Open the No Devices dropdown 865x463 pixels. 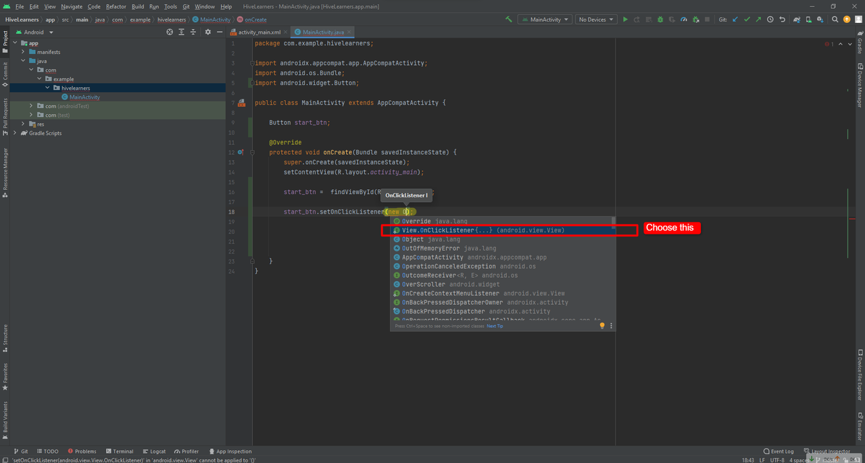pos(596,20)
